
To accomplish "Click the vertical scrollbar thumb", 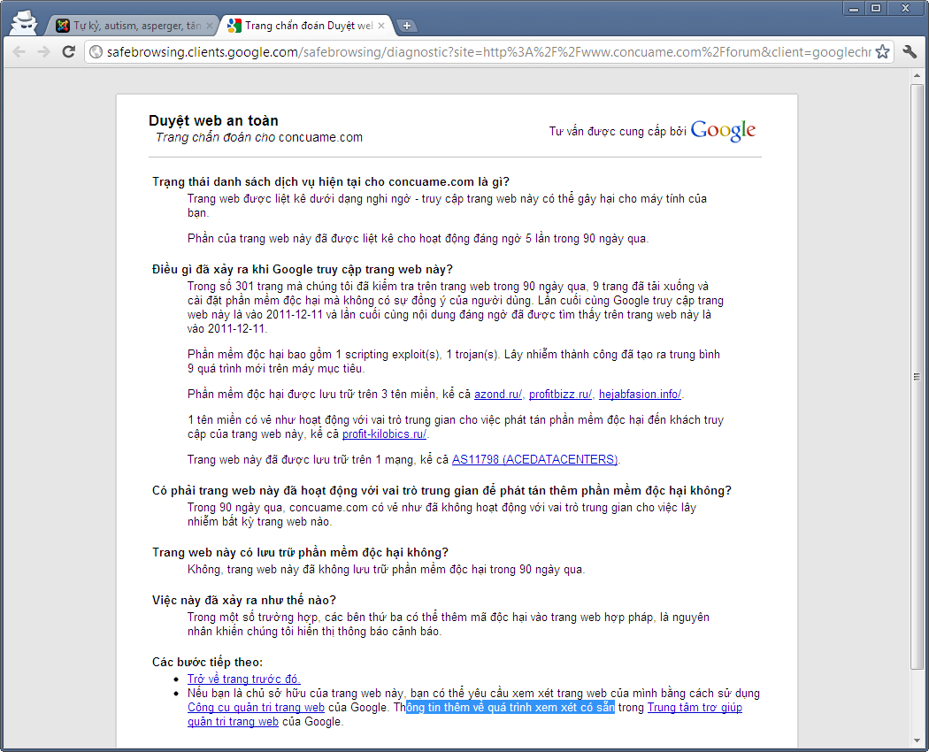I will point(917,376).
